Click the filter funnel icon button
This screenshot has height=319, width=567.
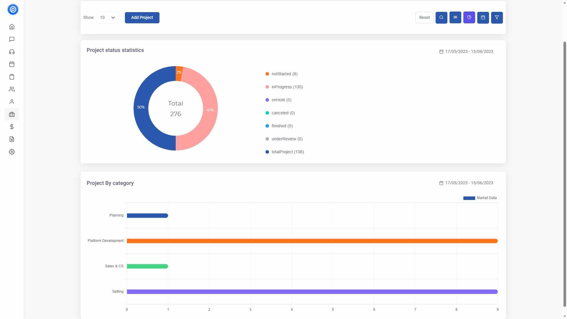coord(497,18)
